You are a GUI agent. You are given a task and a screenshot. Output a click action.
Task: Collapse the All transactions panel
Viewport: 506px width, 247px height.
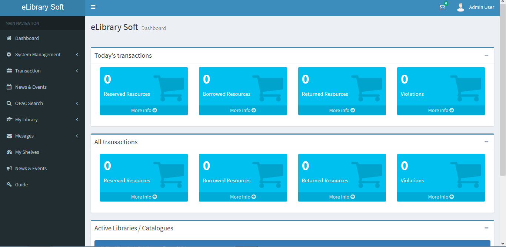coord(486,142)
